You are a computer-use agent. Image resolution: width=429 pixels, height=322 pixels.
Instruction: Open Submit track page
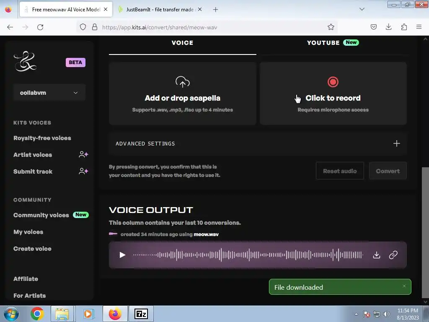click(33, 171)
